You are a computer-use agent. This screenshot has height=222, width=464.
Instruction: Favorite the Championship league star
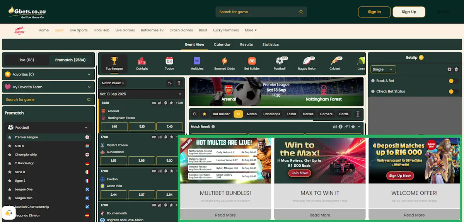point(10,155)
